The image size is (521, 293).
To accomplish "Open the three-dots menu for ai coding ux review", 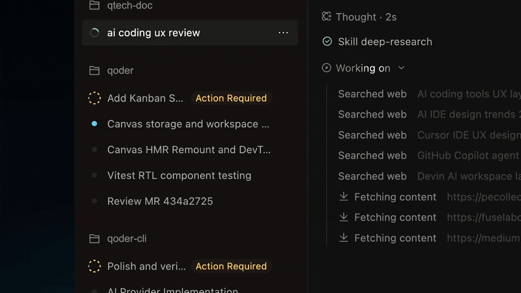I will click(283, 32).
